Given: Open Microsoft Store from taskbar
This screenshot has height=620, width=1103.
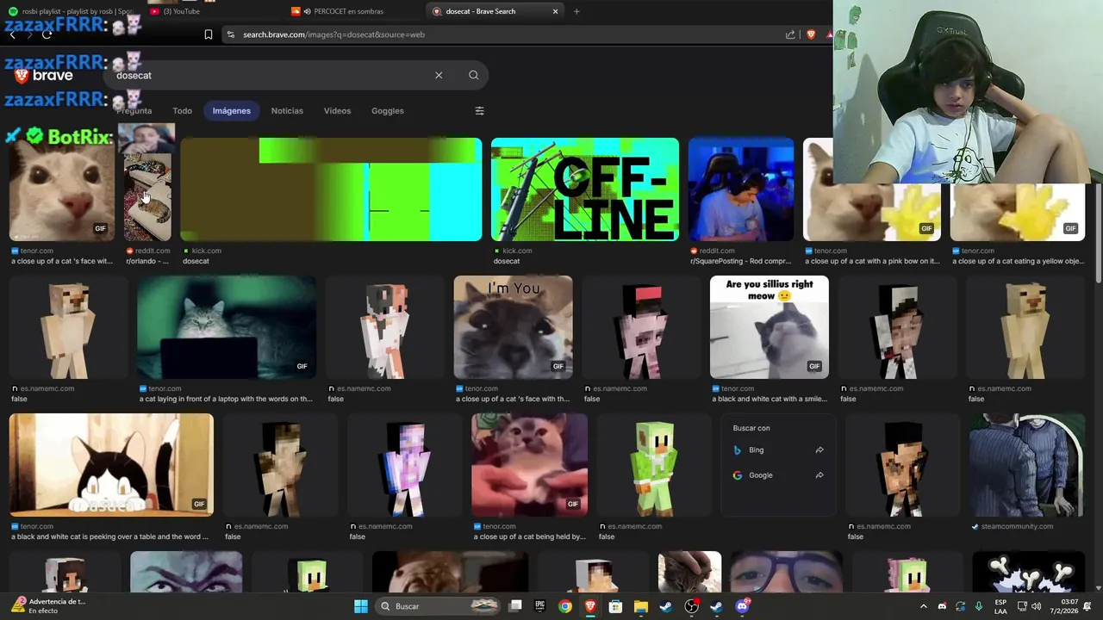Looking at the screenshot, I should [x=615, y=606].
